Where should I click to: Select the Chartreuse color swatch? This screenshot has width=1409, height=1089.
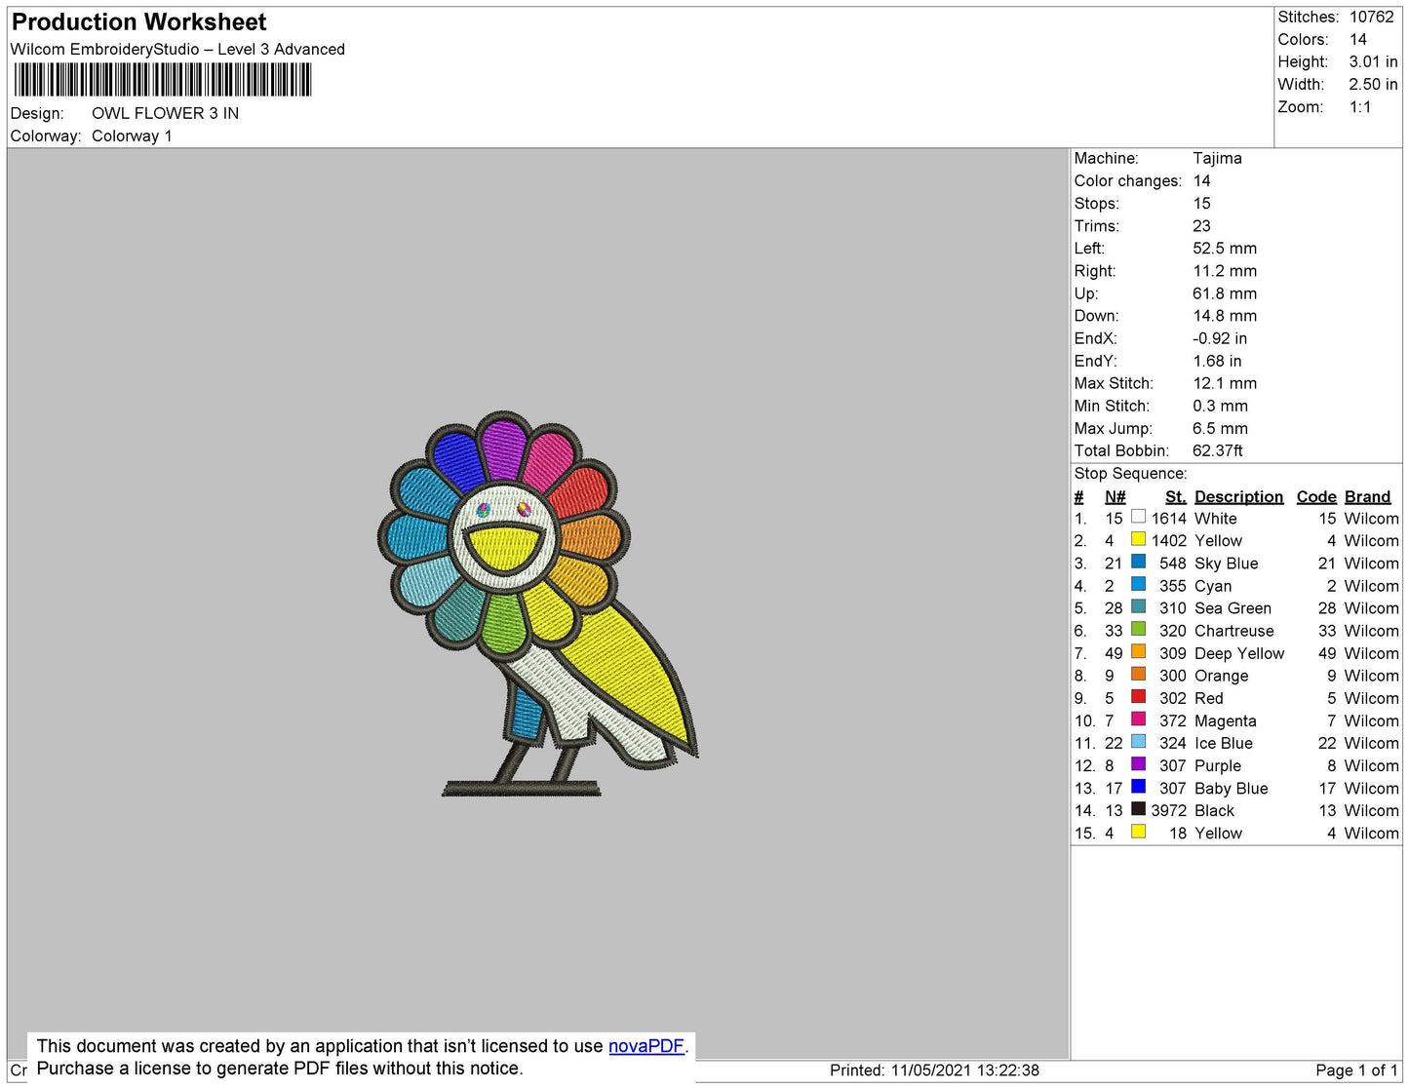[x=1138, y=629]
